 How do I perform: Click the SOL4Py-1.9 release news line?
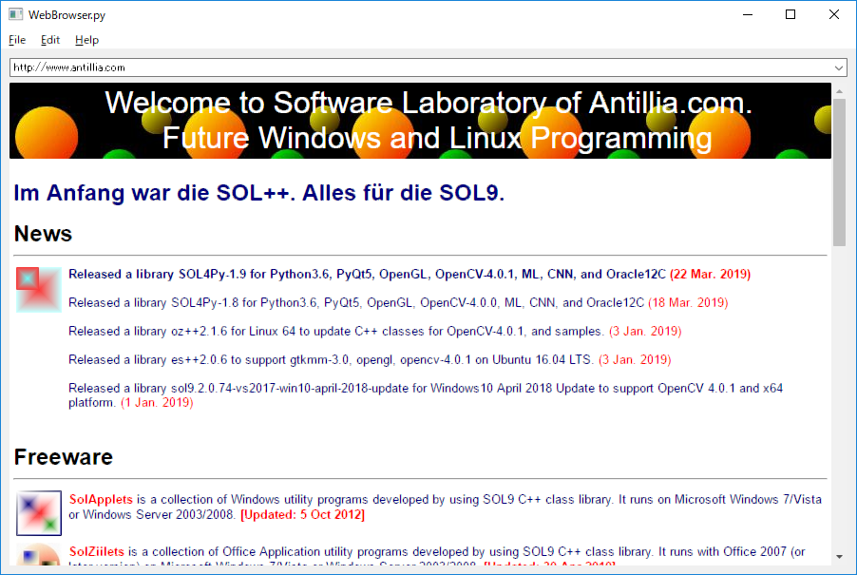coord(409,274)
